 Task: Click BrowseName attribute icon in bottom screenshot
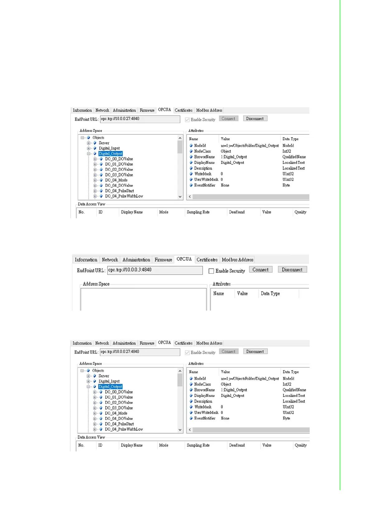[x=191, y=390]
